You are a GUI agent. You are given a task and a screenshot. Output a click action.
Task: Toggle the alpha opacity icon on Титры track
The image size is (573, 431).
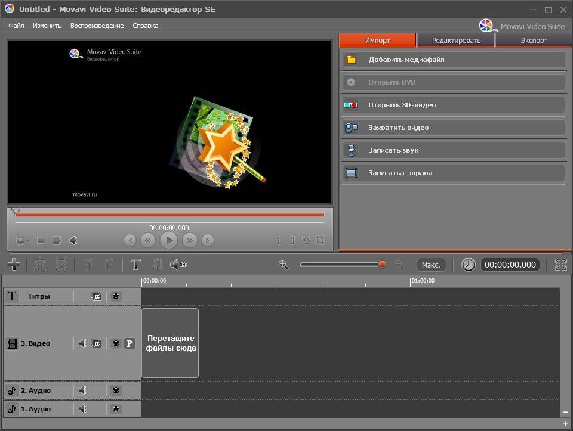pyautogui.click(x=96, y=296)
